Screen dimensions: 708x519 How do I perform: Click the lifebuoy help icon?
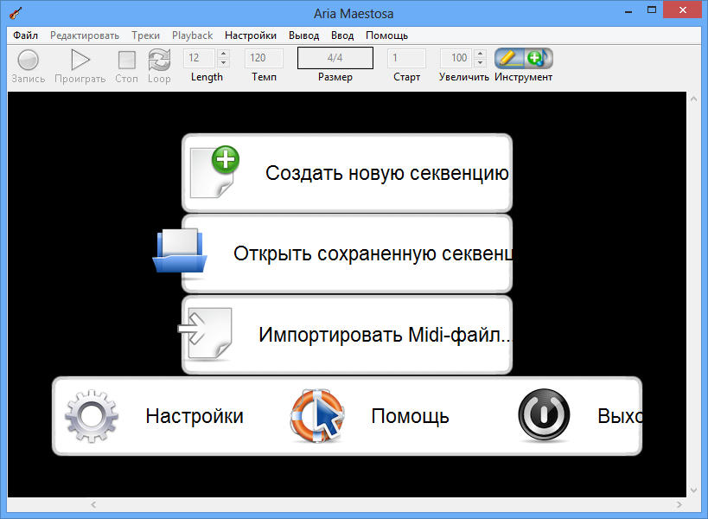(317, 415)
